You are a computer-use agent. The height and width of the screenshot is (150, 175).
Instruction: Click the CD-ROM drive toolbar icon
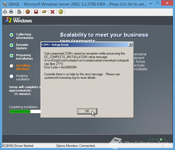click(5, 12)
